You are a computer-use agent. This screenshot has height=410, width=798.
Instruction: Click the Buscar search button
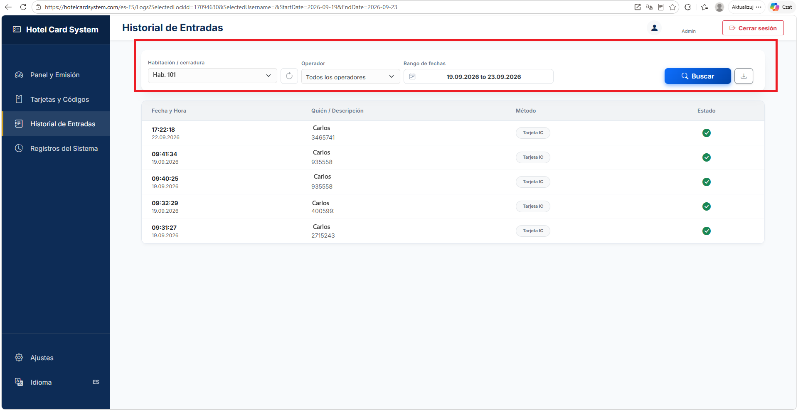(697, 76)
